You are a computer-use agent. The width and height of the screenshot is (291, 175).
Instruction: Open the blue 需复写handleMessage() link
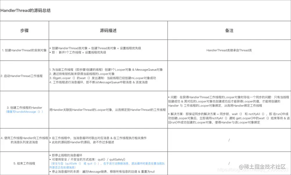click(24, 112)
